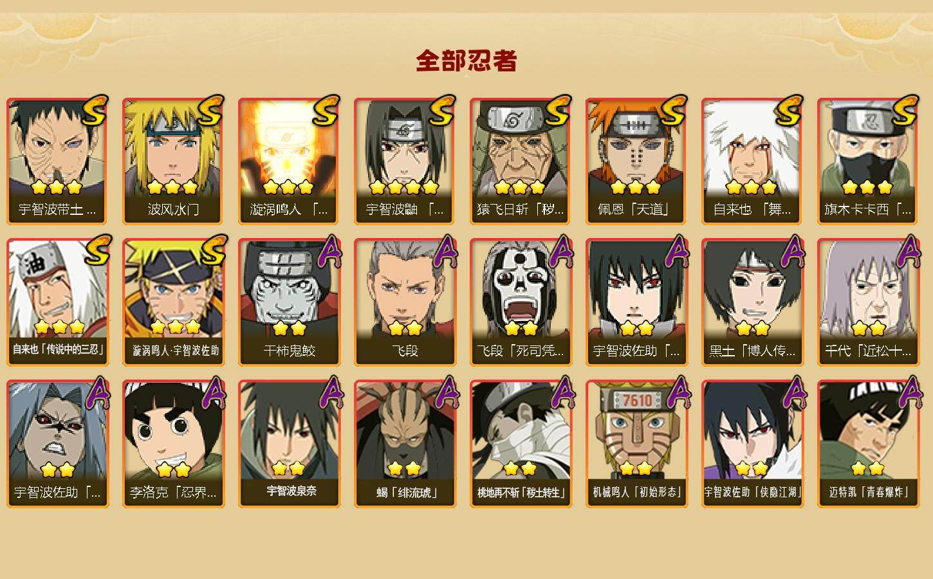Open the 机械鸣人「初始形态」 card
This screenshot has height=579, width=933.
636,444
